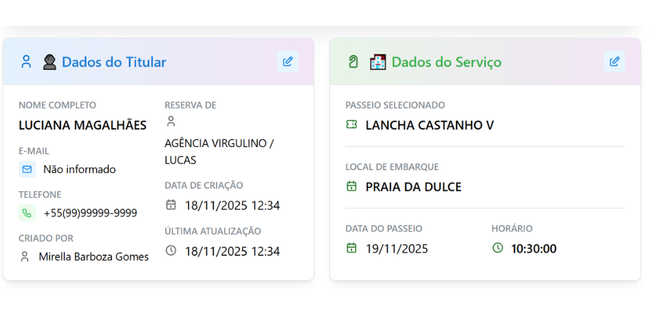Click the calendar icon beside 19/11/2025
The width and height of the screenshot is (651, 320).
[351, 248]
